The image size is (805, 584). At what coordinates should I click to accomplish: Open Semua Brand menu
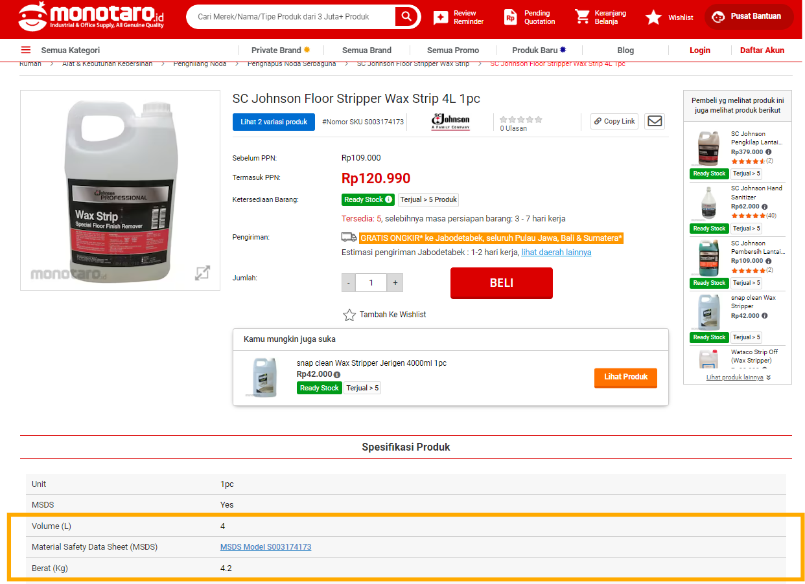[367, 50]
